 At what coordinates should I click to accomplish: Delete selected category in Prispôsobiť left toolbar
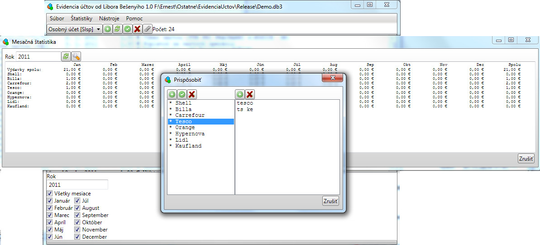click(192, 94)
